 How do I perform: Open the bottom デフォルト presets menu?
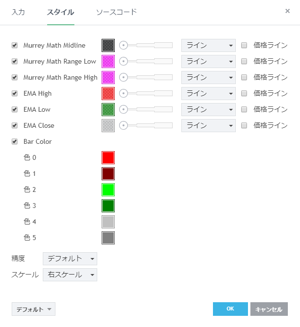(x=33, y=309)
